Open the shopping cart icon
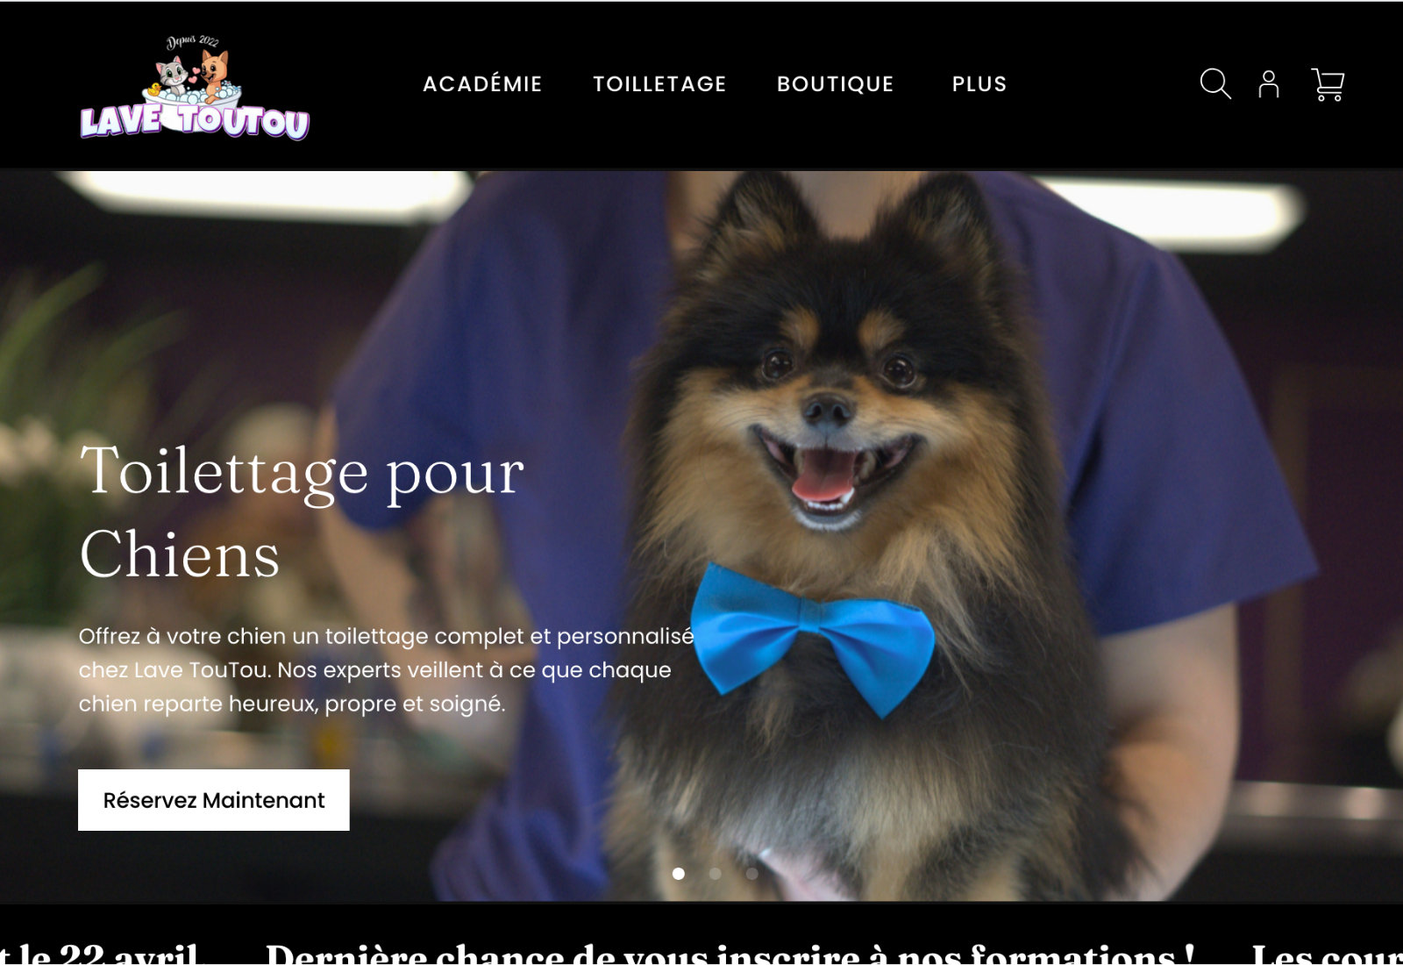 click(x=1328, y=84)
